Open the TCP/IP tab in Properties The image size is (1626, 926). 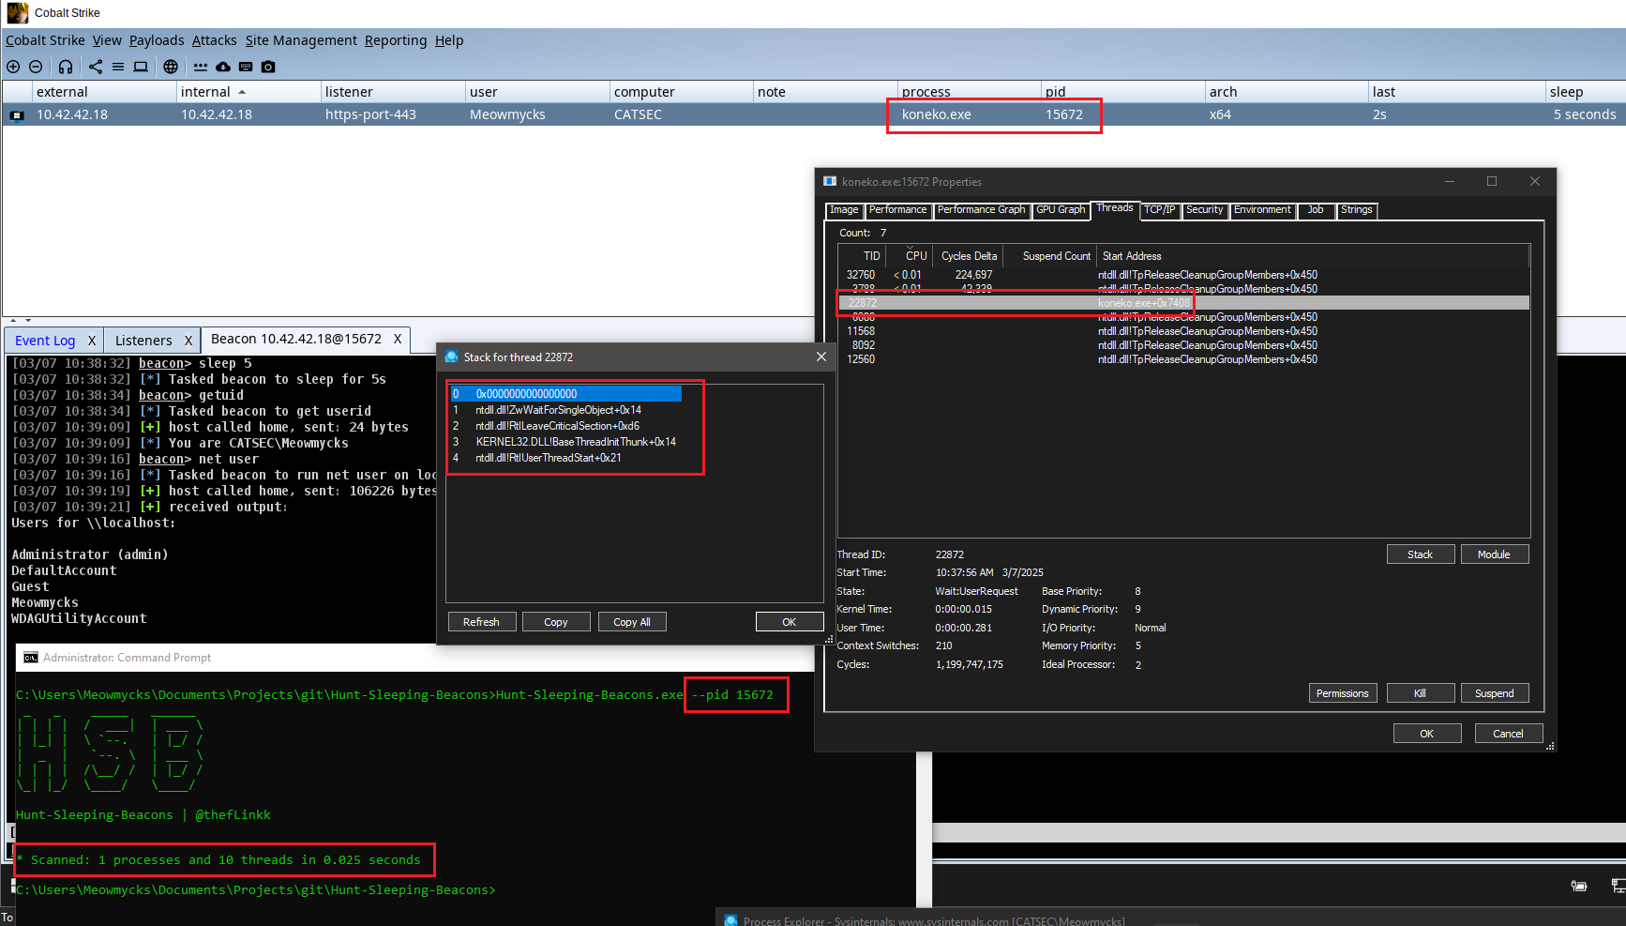[1159, 210]
